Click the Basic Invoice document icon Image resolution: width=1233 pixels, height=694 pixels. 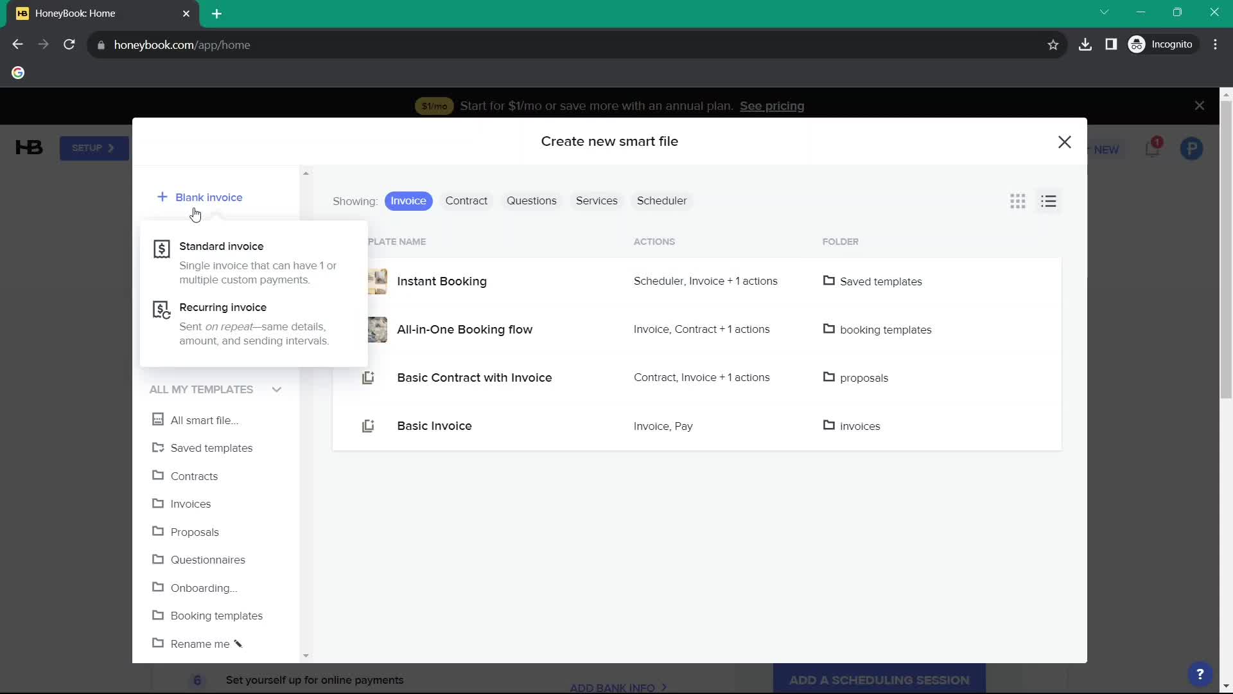coord(367,425)
